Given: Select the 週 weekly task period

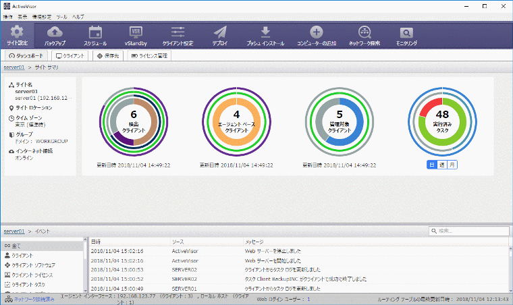Looking at the screenshot, I should (442, 165).
